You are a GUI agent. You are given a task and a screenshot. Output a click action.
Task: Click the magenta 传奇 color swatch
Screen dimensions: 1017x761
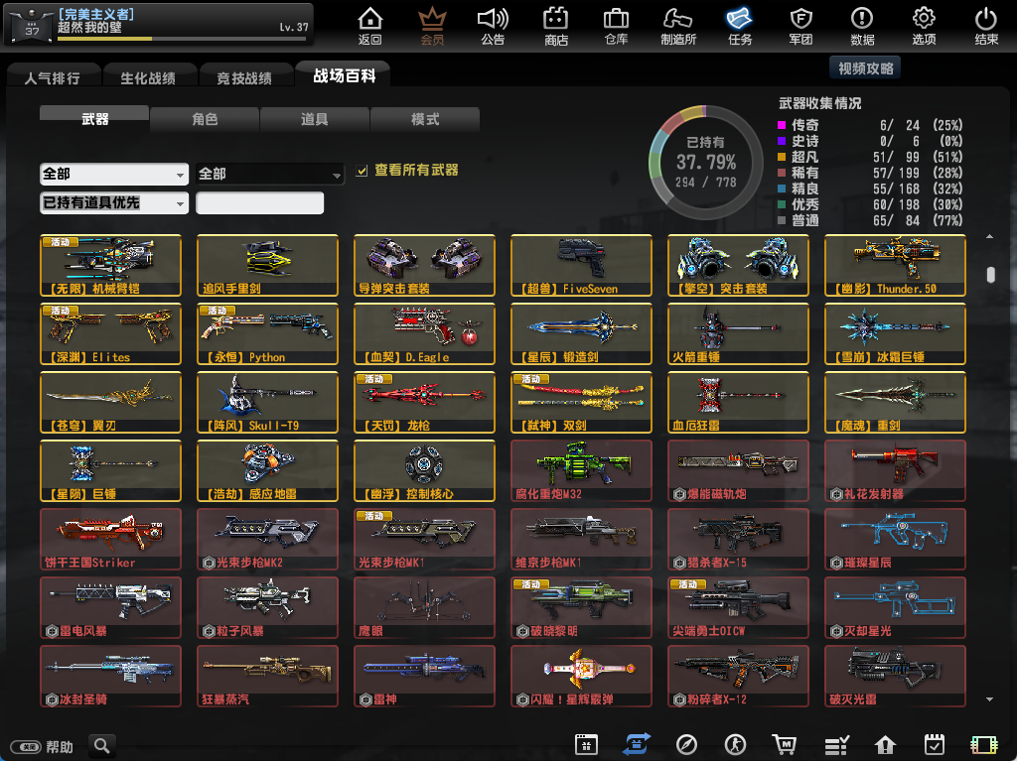point(782,124)
